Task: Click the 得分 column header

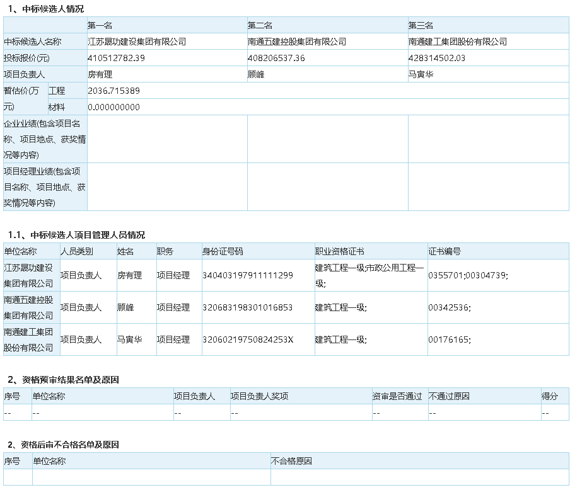Action: click(550, 396)
